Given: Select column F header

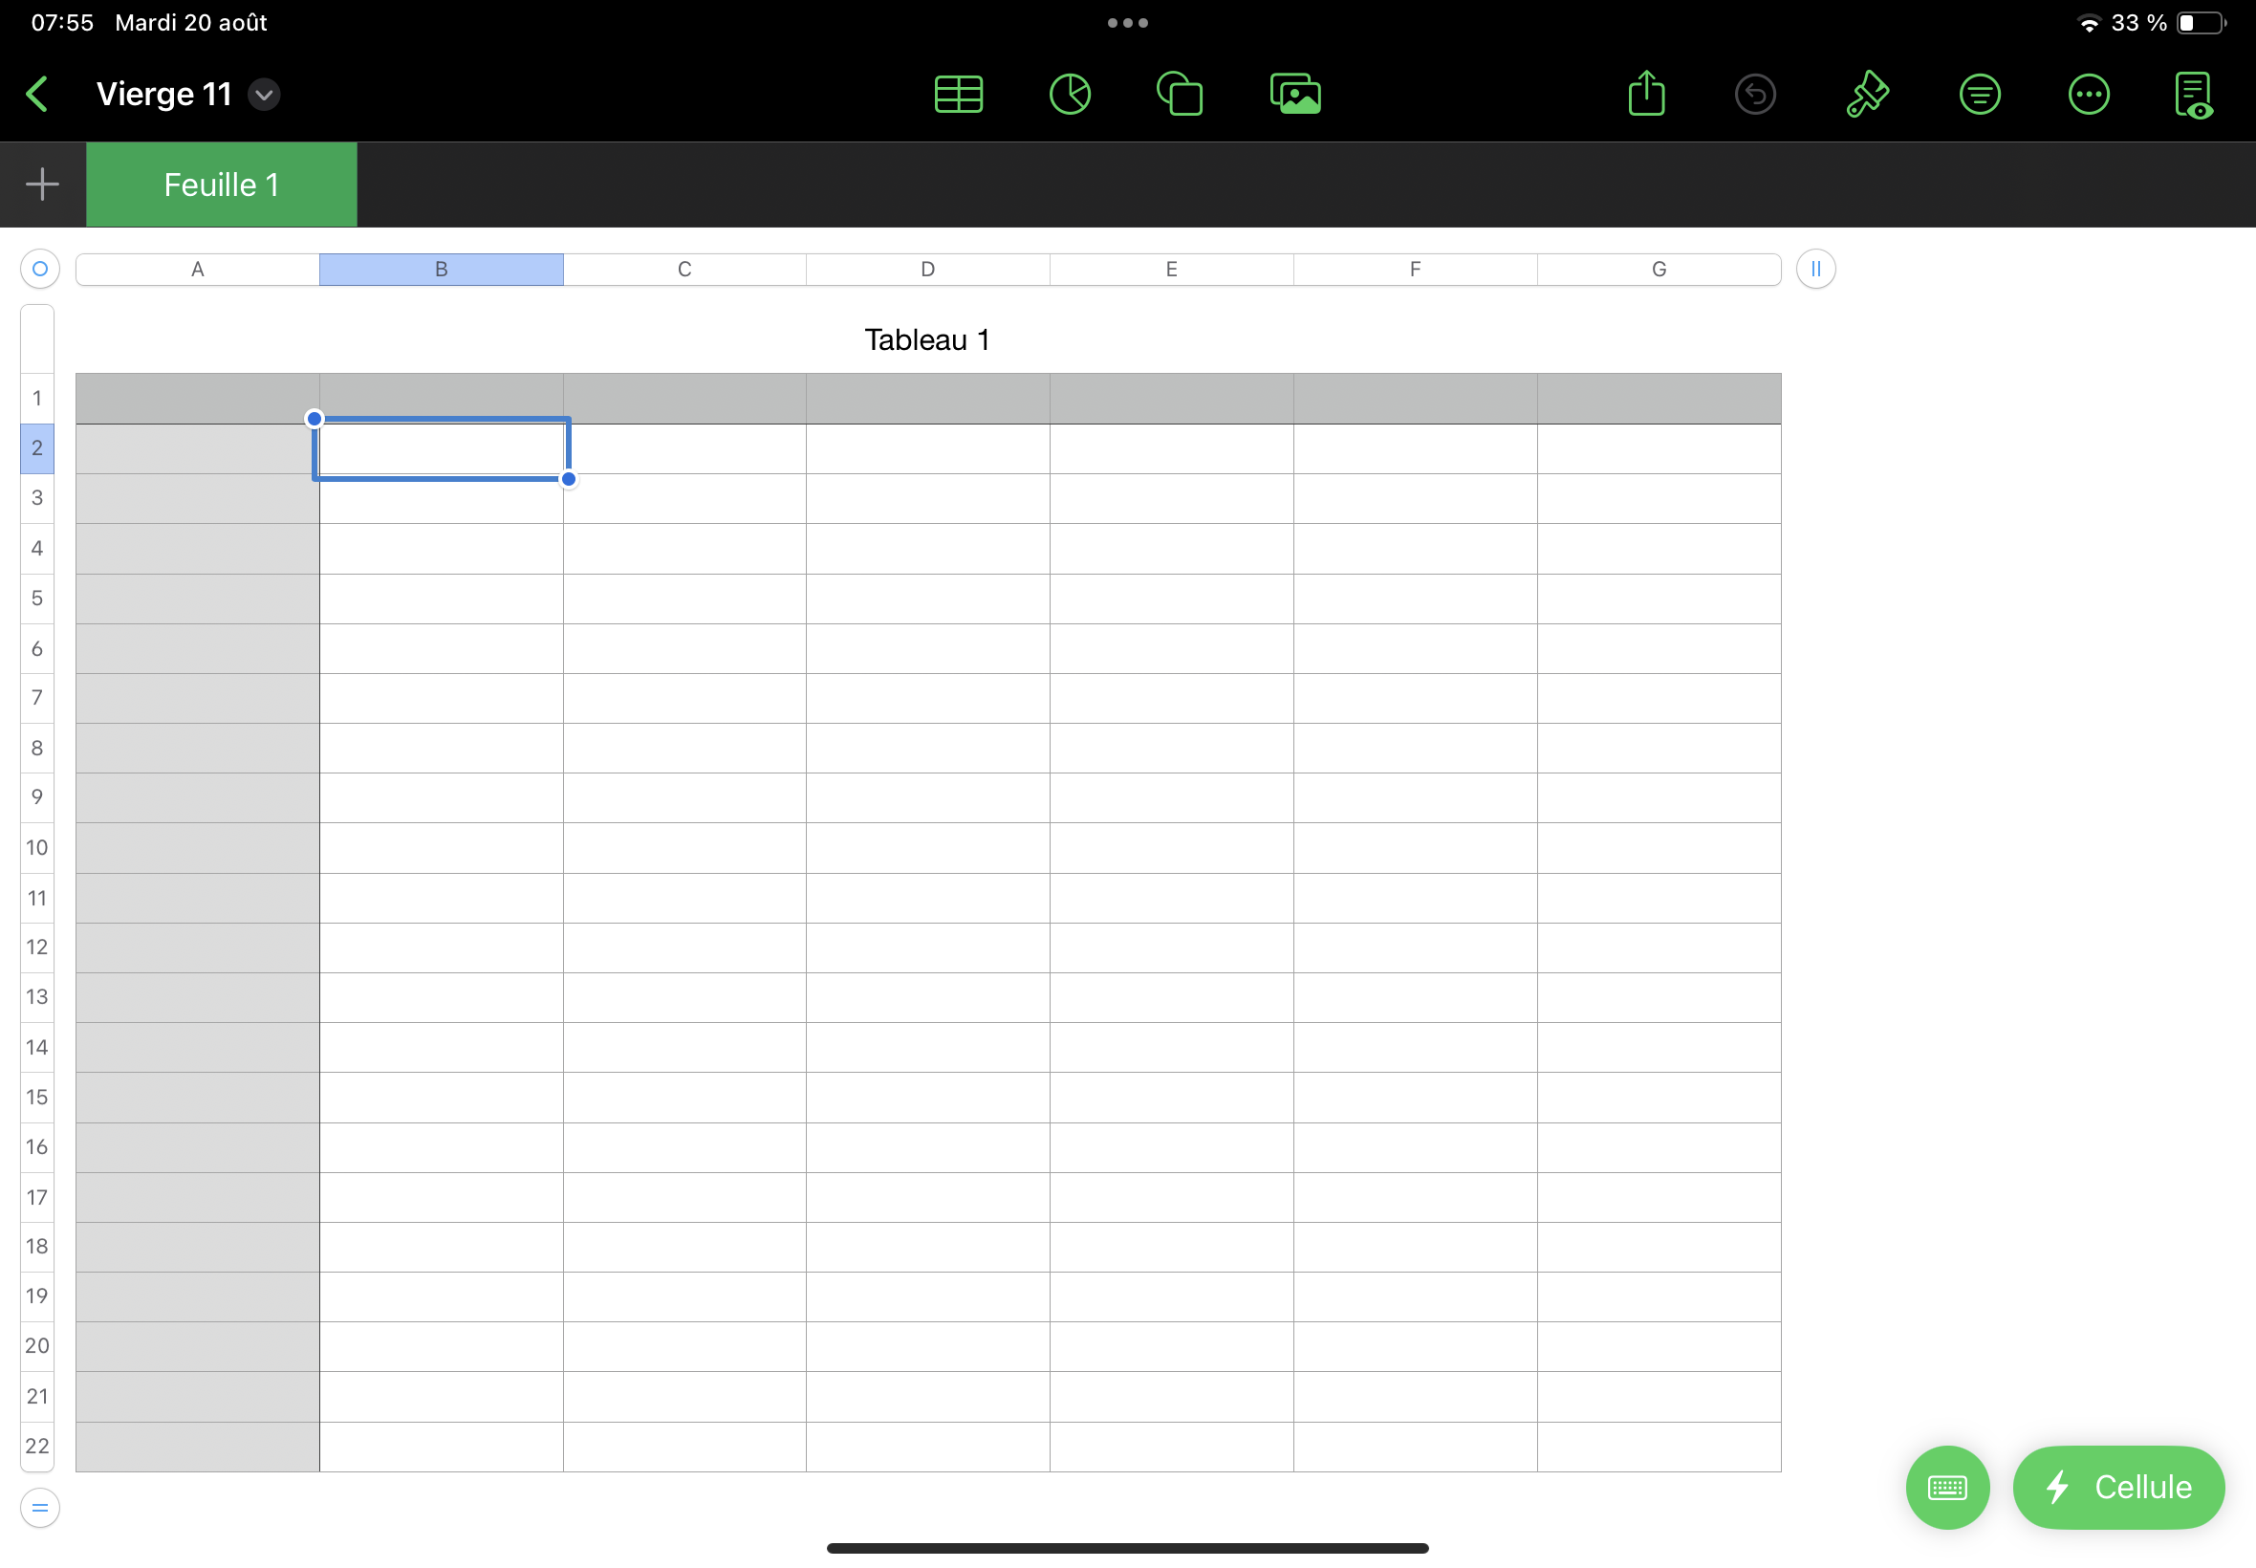Looking at the screenshot, I should (x=1416, y=270).
